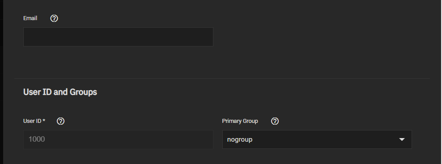Click the question mark circle after Primary Group
442x164 pixels.
coord(275,121)
